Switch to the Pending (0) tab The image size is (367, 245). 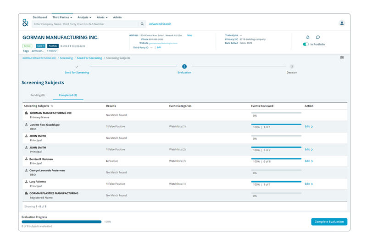pyautogui.click(x=37, y=95)
